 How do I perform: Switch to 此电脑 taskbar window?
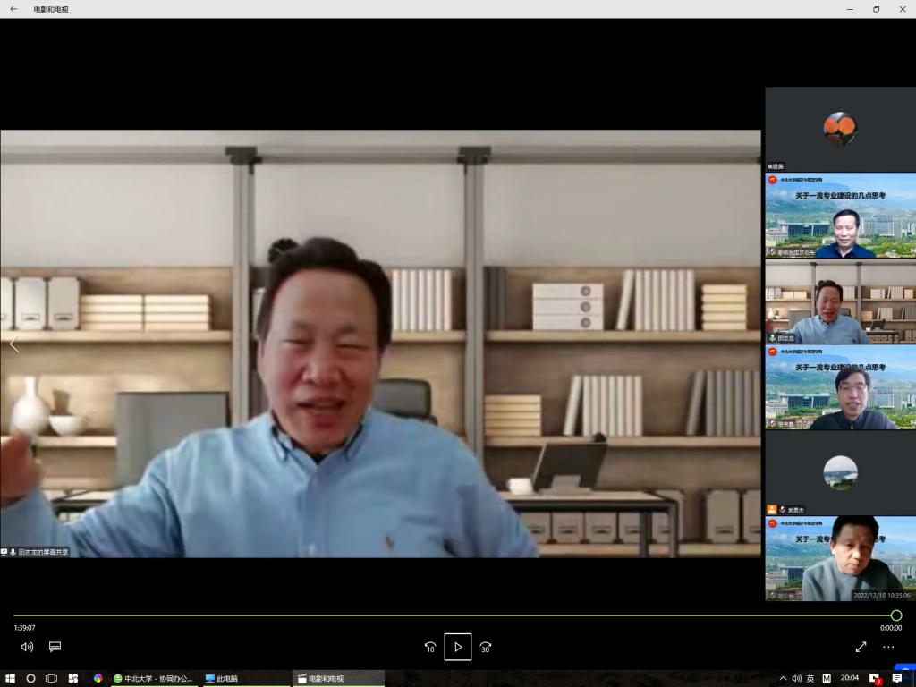tap(245, 678)
